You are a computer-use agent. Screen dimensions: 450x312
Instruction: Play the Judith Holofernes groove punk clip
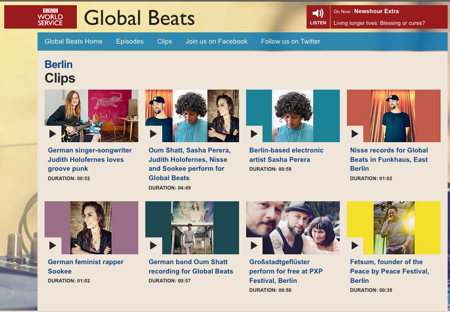52,133
